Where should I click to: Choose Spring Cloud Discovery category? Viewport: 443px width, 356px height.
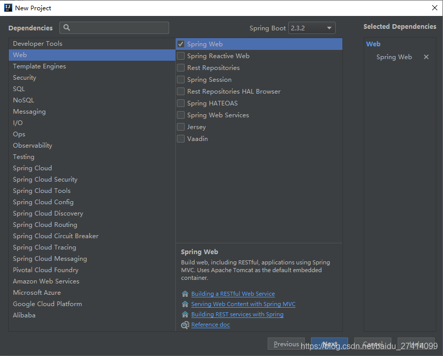[92, 213]
